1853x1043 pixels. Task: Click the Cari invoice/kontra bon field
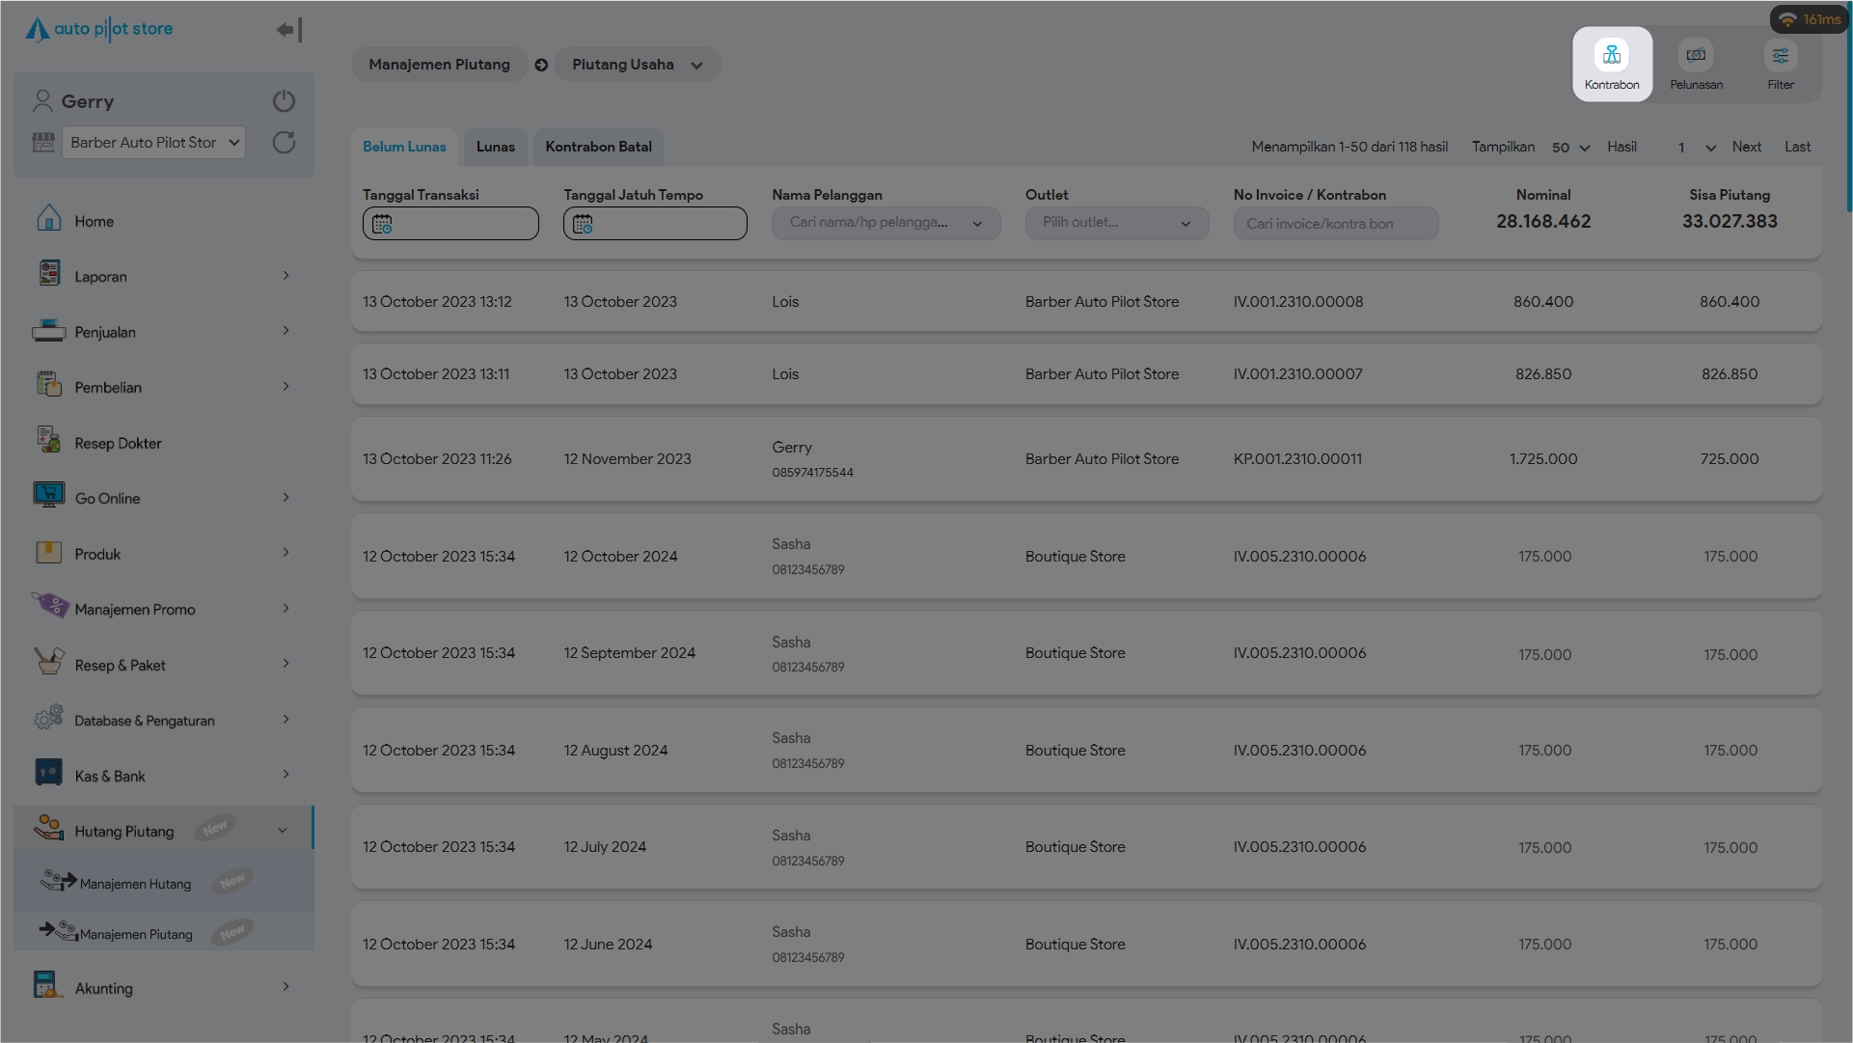(x=1335, y=224)
